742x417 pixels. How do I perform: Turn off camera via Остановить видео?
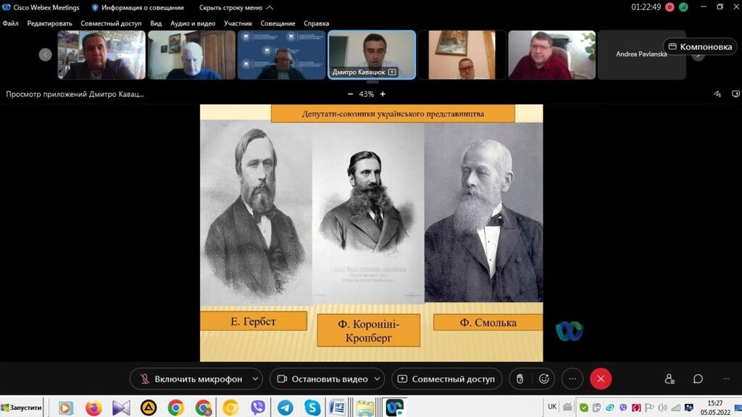click(x=322, y=379)
